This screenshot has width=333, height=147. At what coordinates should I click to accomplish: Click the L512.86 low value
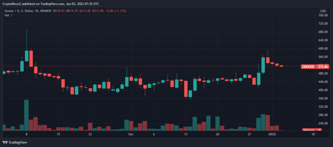[x=86, y=11]
